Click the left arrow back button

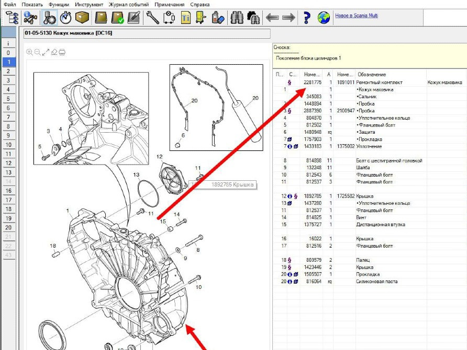[x=272, y=18]
